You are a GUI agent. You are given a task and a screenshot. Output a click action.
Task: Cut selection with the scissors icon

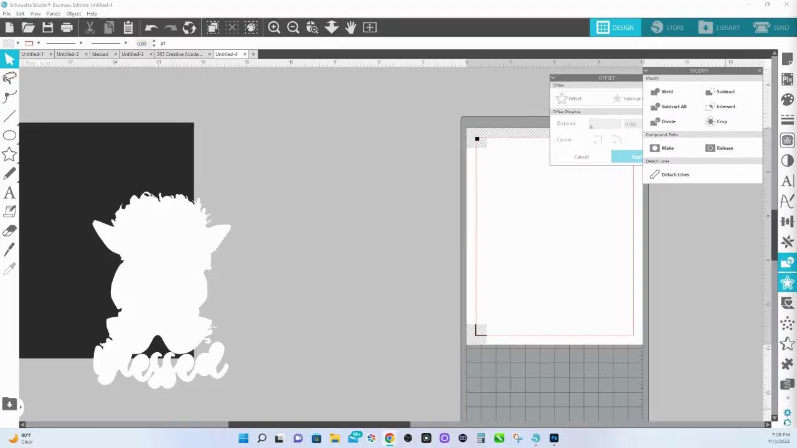[90, 27]
